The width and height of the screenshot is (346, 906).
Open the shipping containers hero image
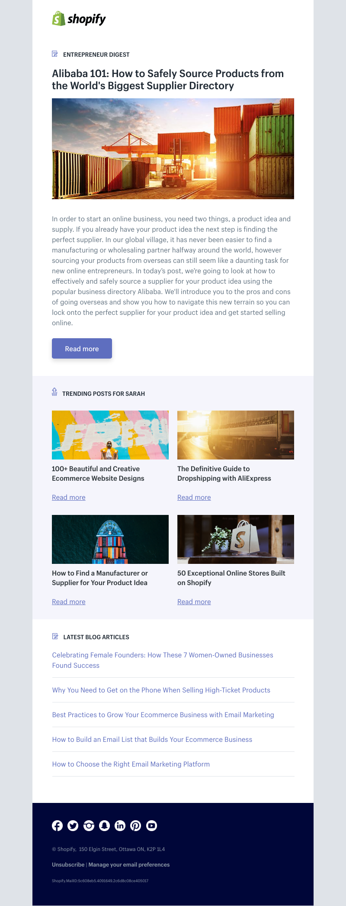[173, 149]
